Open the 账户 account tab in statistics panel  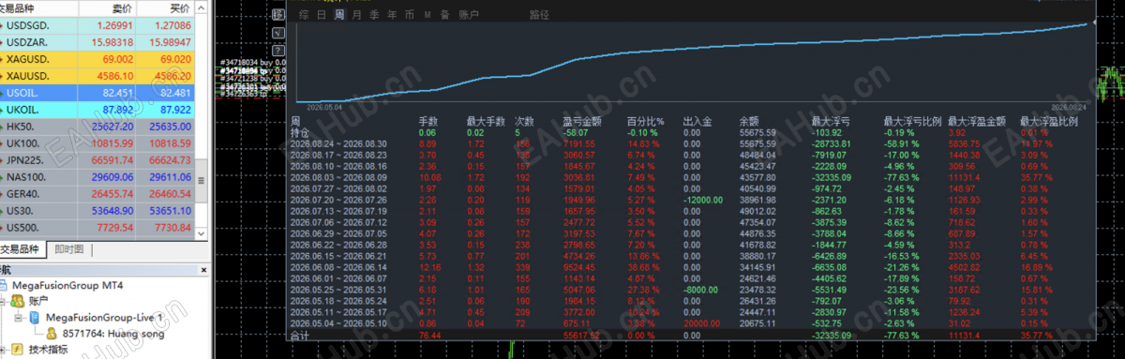click(x=468, y=15)
